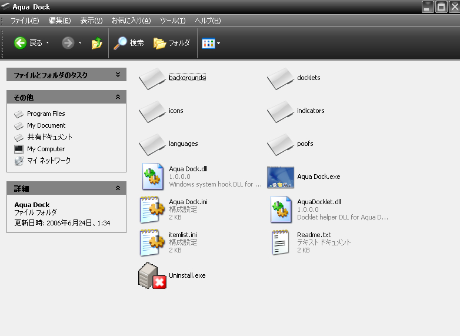Open Forward button history dropdown arrow
This screenshot has height=336, width=460.
click(x=79, y=43)
